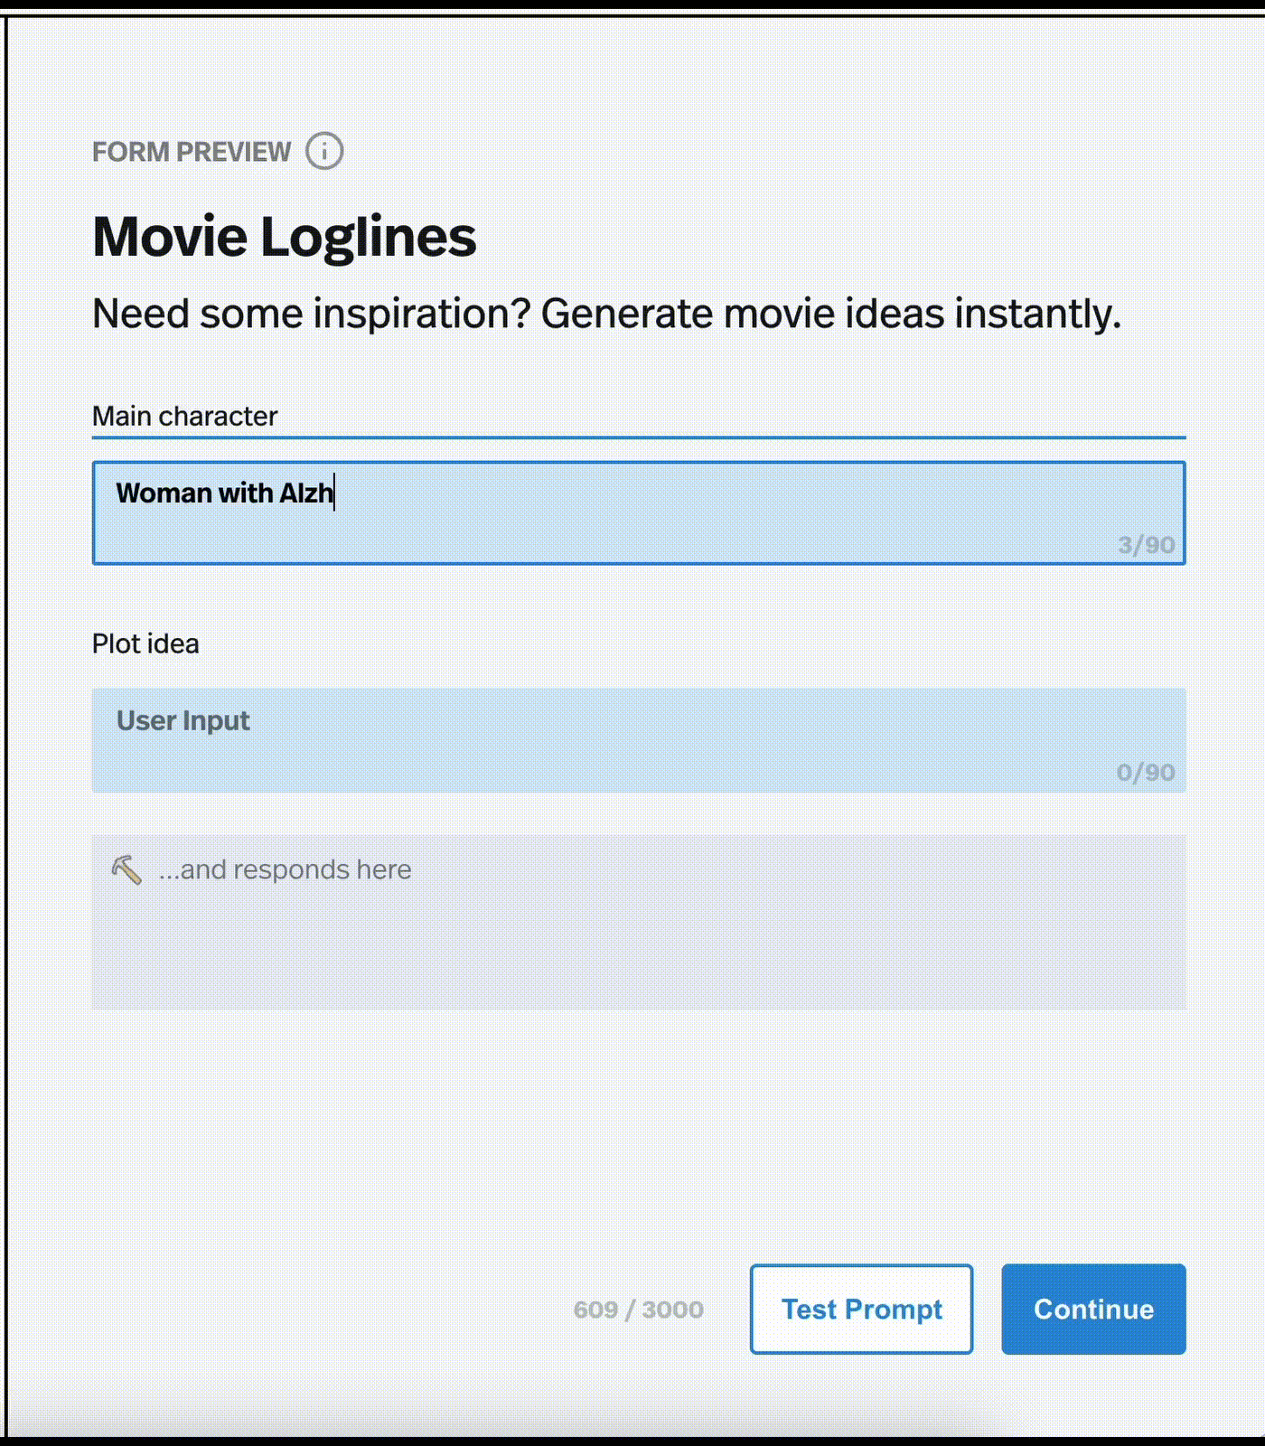Click the blue Continue button
The image size is (1265, 1446).
1092,1309
